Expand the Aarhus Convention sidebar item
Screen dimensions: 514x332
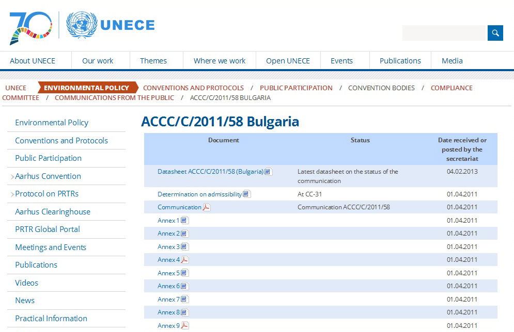tap(11, 177)
